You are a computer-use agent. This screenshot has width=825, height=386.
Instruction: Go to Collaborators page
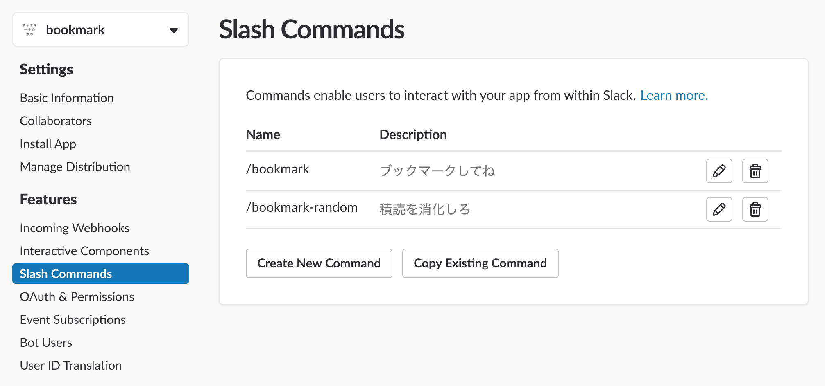tap(56, 121)
